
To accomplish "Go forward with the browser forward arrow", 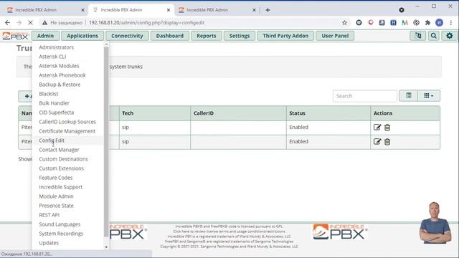I will click(x=19, y=22).
